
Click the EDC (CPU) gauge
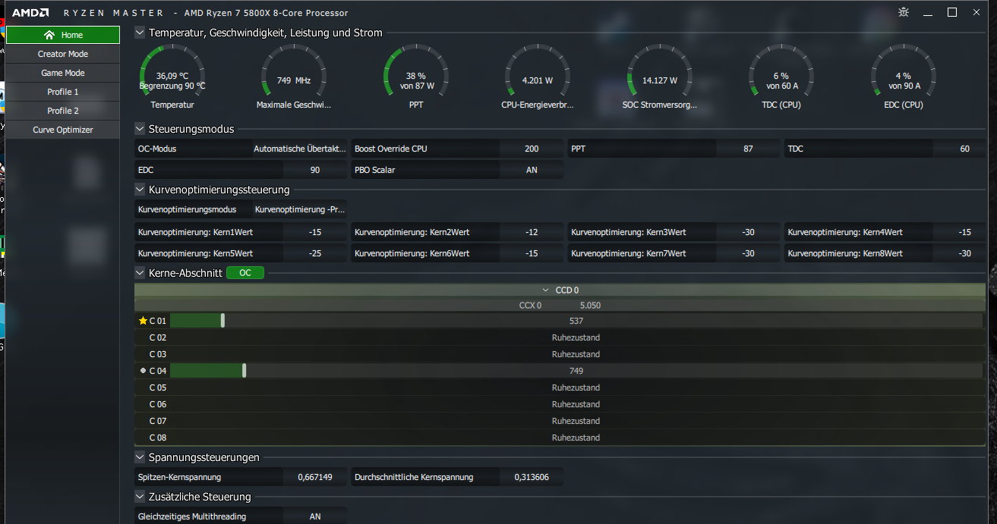pyautogui.click(x=904, y=77)
